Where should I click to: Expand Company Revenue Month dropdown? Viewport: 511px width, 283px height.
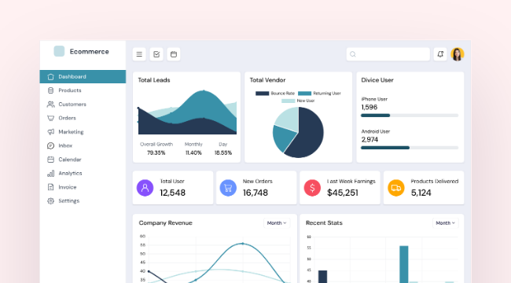277,223
